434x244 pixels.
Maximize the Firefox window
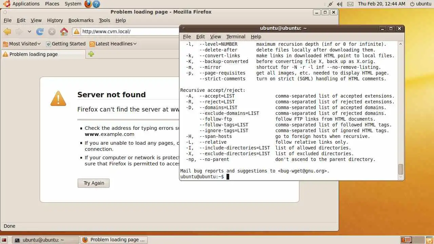point(325,12)
